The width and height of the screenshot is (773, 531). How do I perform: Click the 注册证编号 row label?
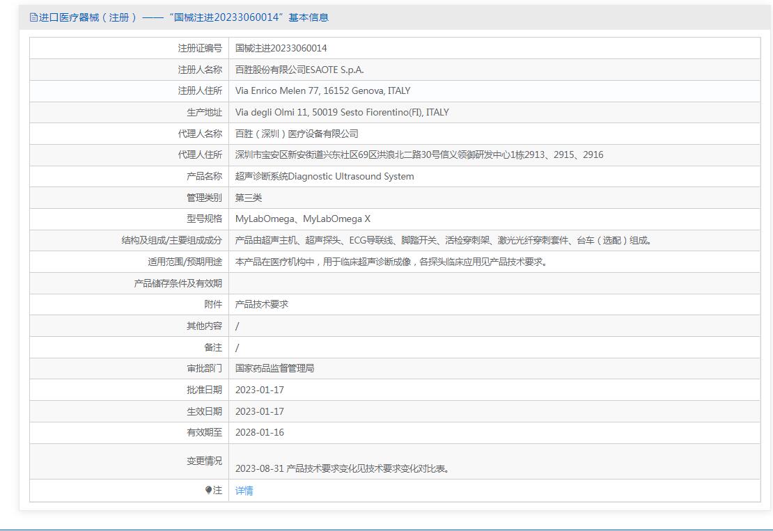pyautogui.click(x=200, y=48)
